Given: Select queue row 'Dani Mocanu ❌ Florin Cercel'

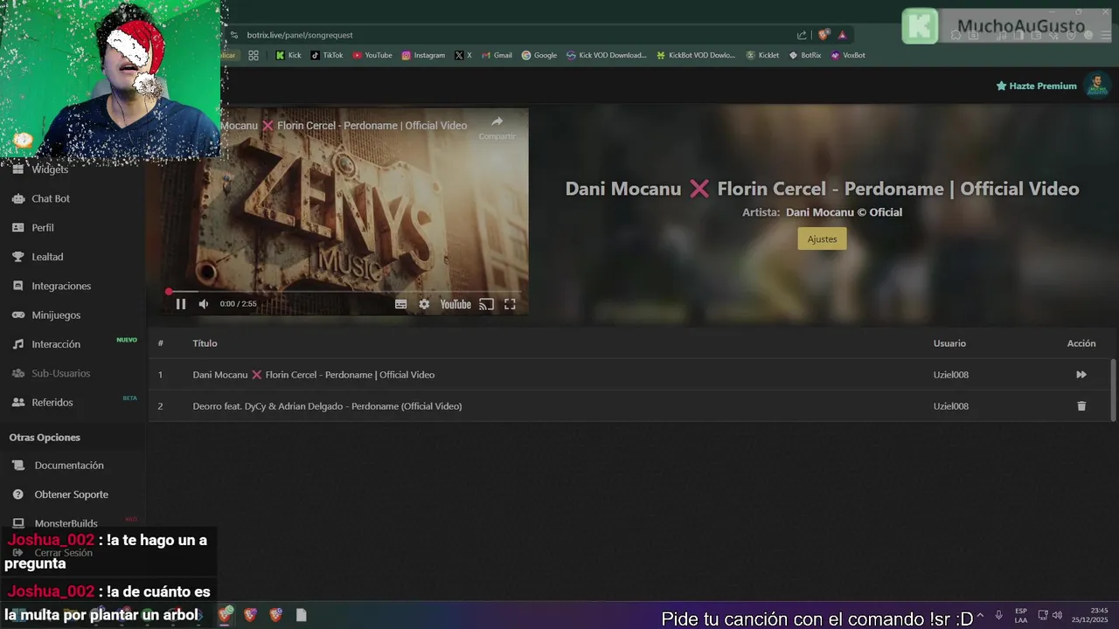Looking at the screenshot, I should [x=629, y=375].
